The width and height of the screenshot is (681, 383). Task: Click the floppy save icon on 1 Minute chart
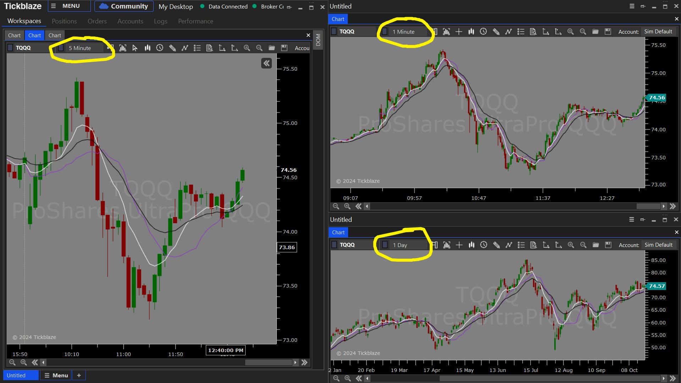point(608,32)
